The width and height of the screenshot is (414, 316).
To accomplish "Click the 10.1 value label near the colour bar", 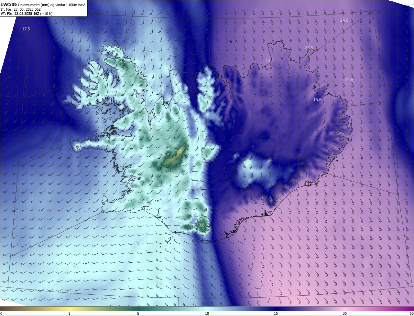I will tap(7, 295).
